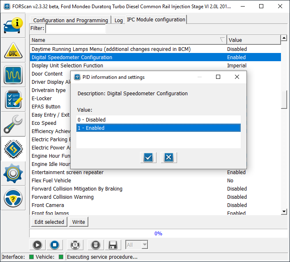The height and width of the screenshot is (262, 290).
Task: Select the '1 - Enabled' value
Action: tap(158, 128)
